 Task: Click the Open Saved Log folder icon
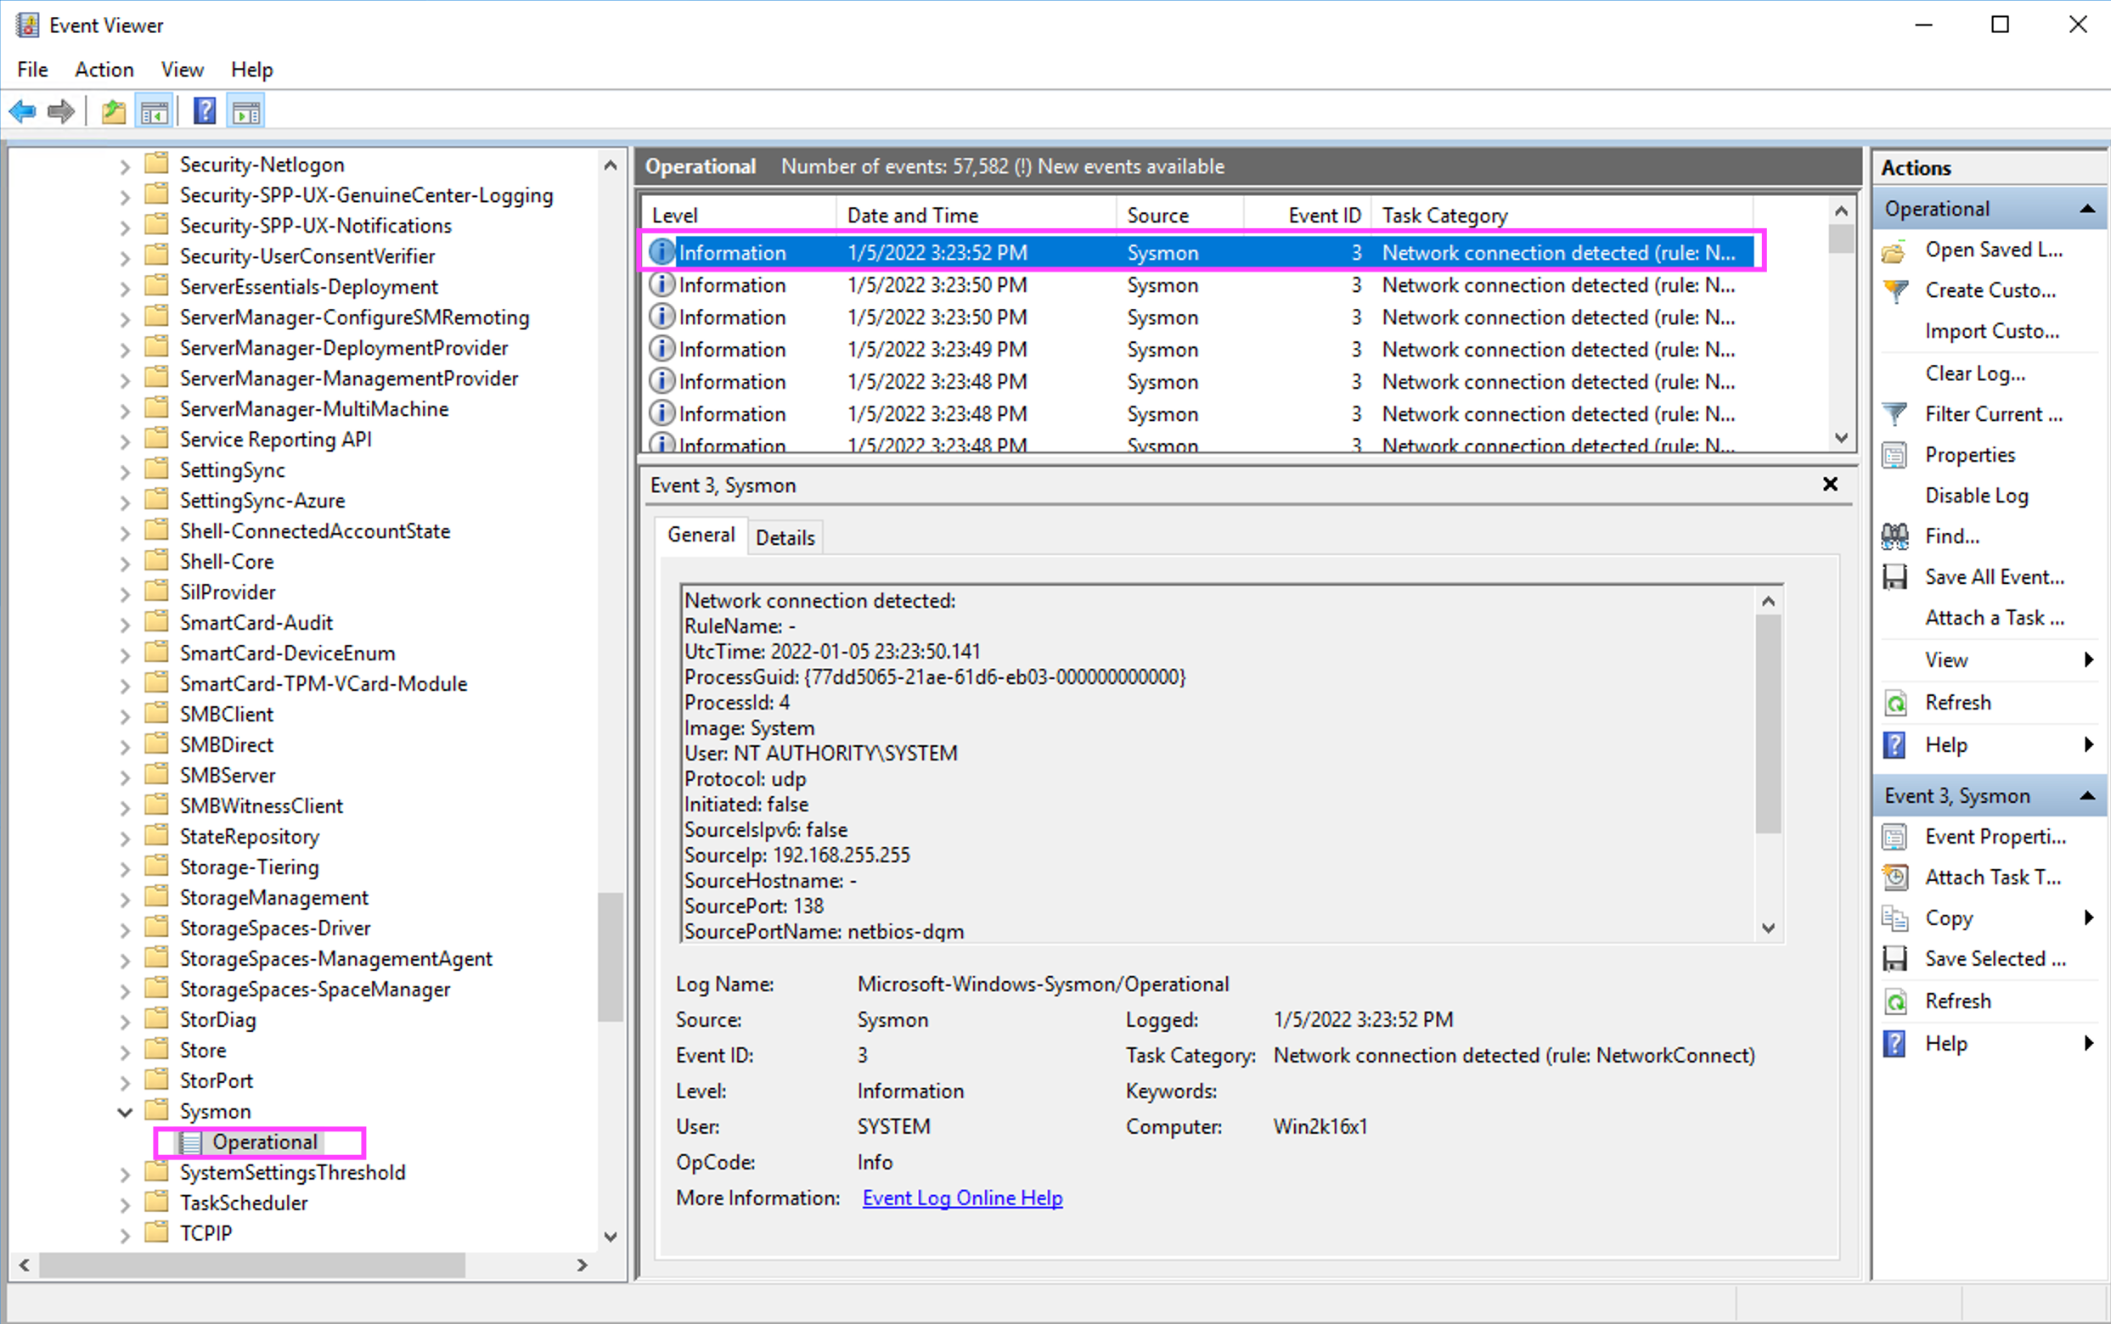[1894, 251]
